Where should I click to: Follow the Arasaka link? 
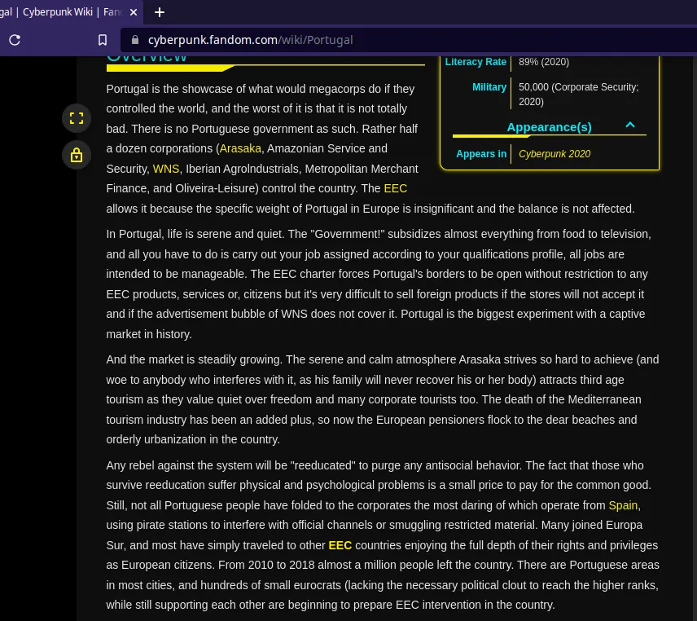pos(240,148)
